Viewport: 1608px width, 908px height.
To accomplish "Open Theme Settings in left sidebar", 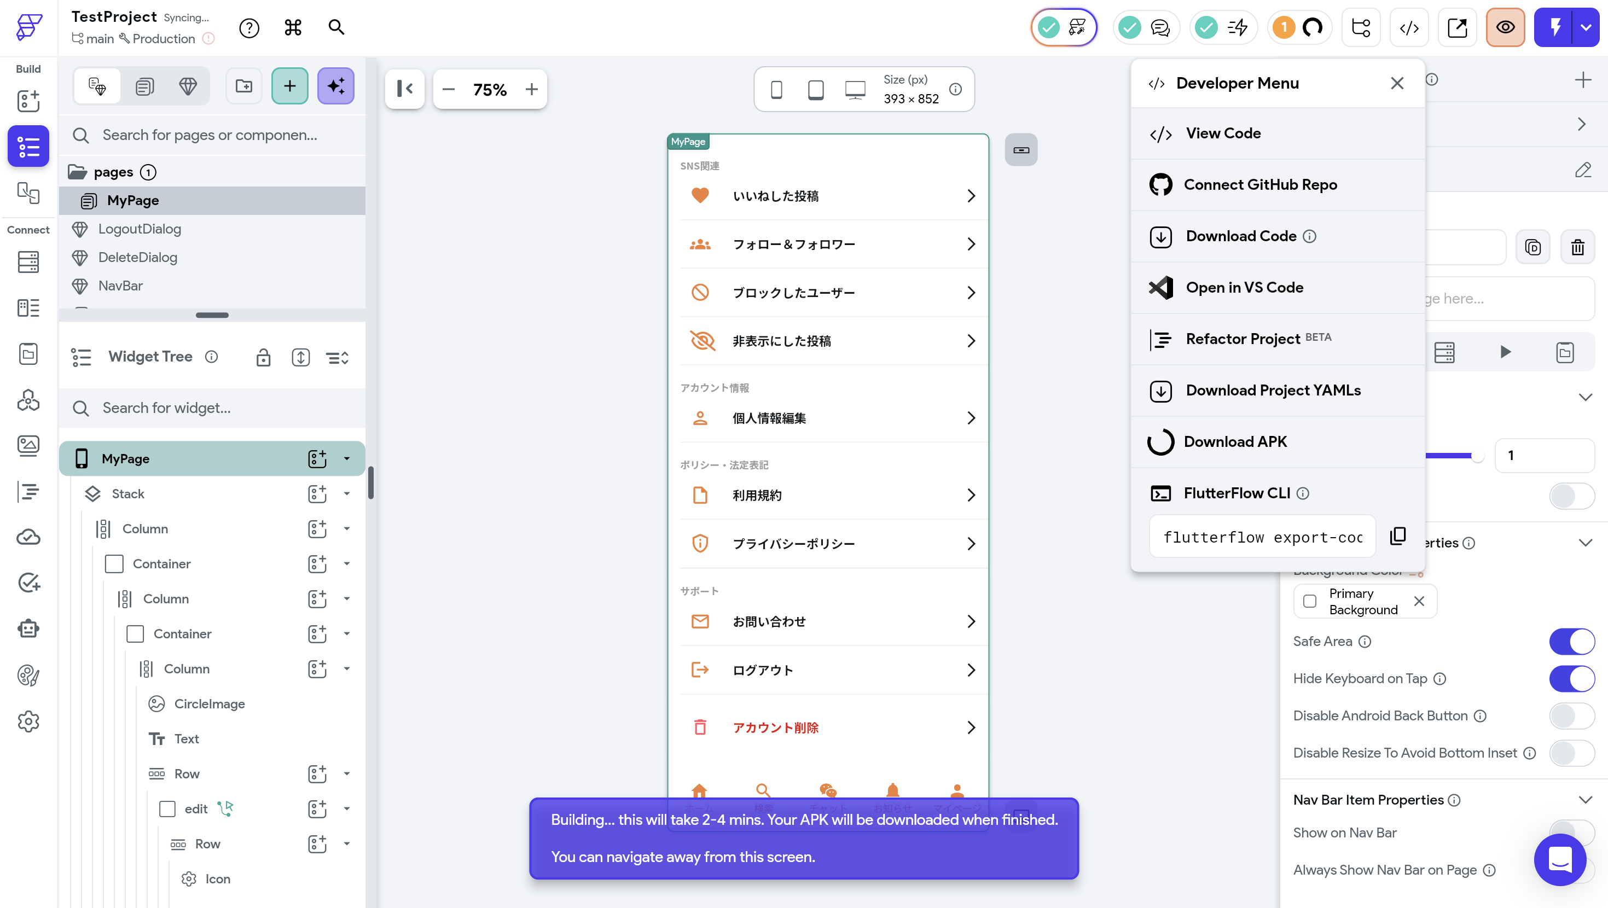I will 28,675.
